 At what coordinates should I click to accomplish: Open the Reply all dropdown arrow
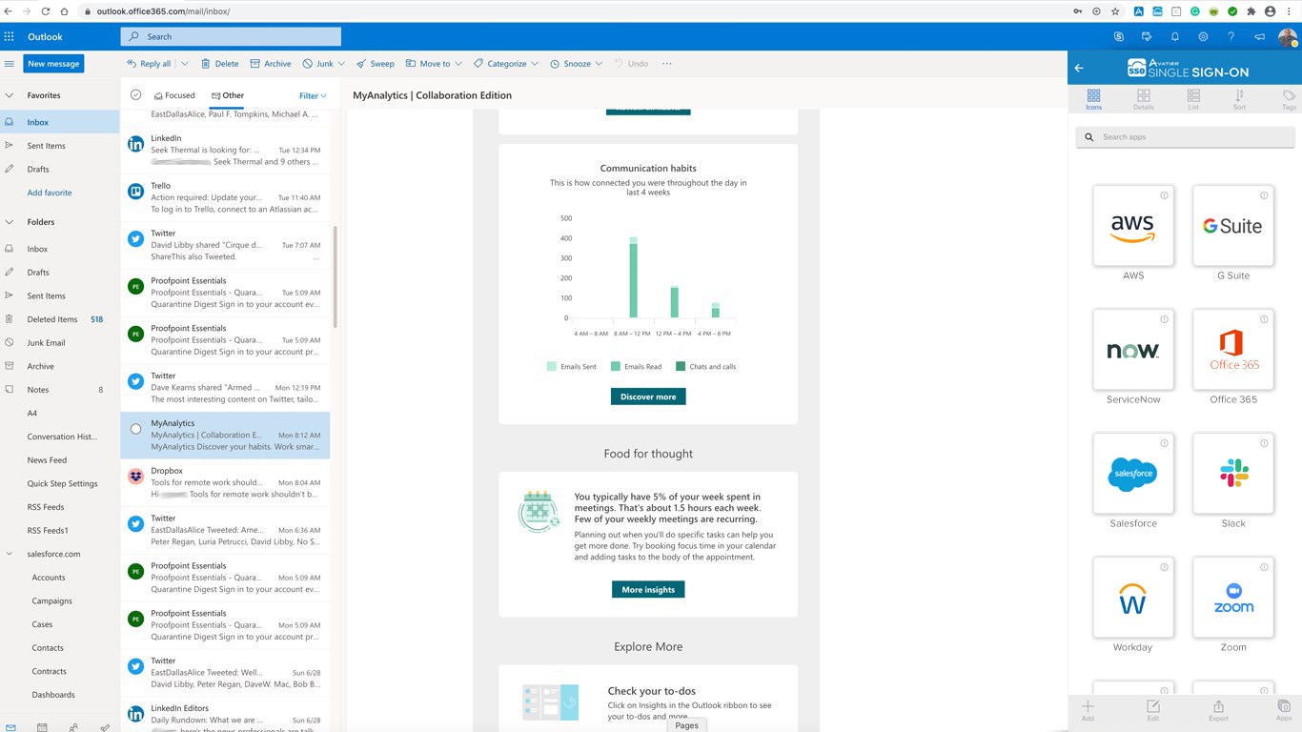coord(184,64)
